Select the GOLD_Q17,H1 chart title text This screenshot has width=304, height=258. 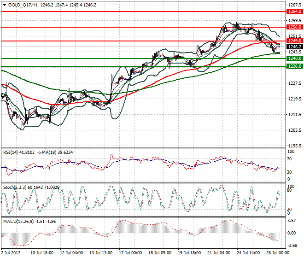[x=23, y=5]
